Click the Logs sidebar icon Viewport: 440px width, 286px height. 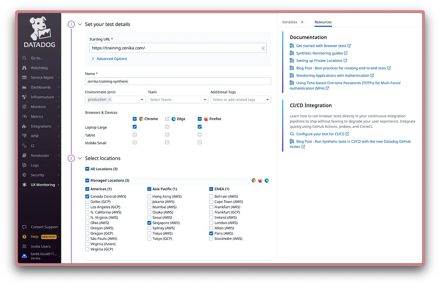tap(24, 165)
